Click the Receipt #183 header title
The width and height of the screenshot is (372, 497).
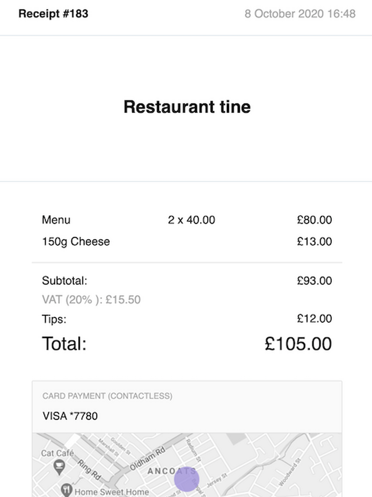point(53,13)
